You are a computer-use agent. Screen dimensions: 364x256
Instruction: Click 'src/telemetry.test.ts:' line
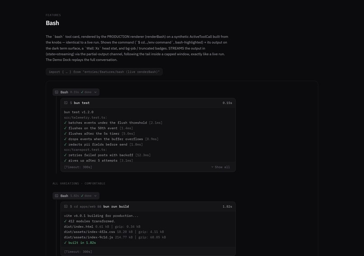[x=85, y=118]
